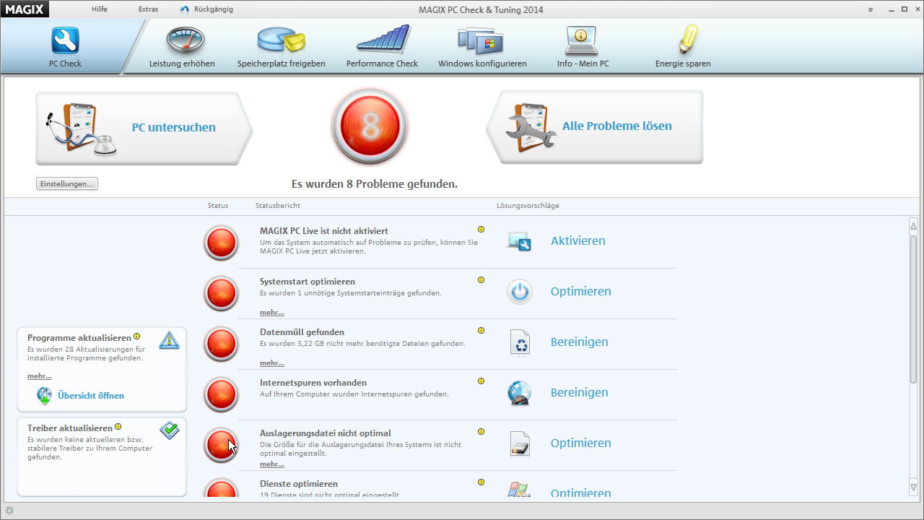Click the vertical scrollbar thumb
Screen dimensions: 924x520
[913, 308]
